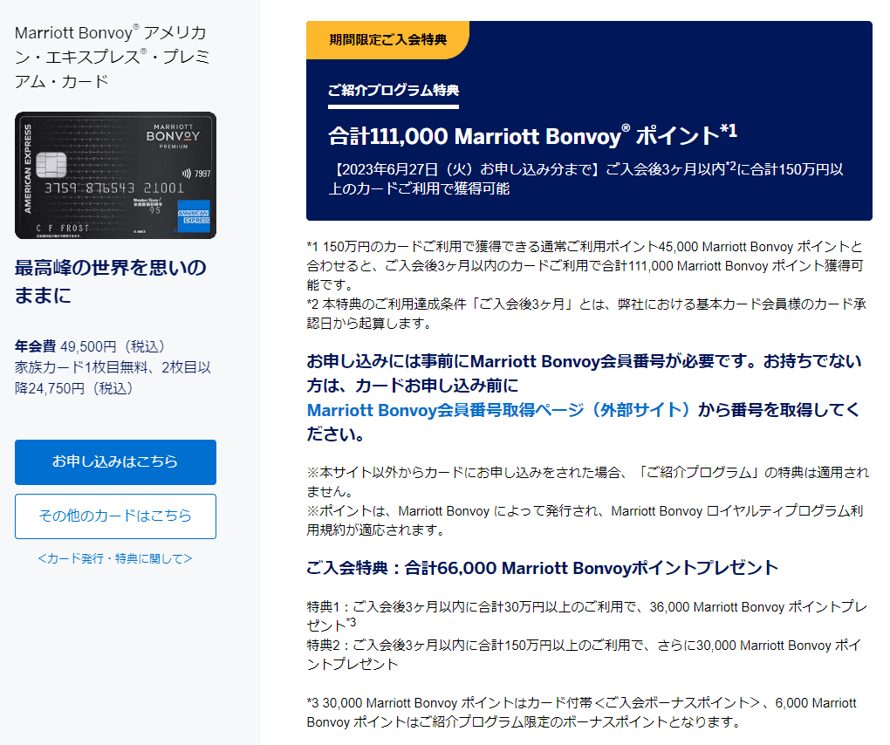Viewport: 890px width, 745px height.
Task: Open Marriott Bonvoy会員番号取得ページ（外部サイト） link
Action: coord(498,410)
